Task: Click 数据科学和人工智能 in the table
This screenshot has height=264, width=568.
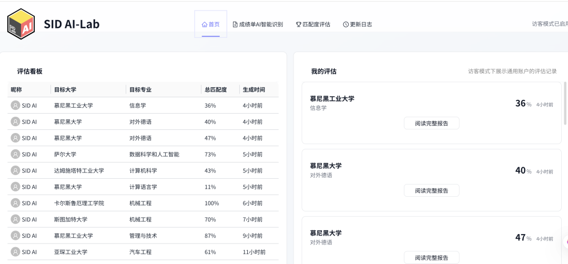Action: click(x=154, y=154)
